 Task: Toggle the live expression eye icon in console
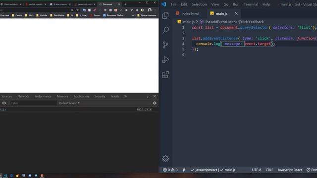(x=4, y=103)
